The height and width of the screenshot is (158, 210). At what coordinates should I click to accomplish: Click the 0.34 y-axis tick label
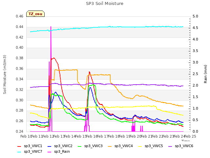(x=20, y=79)
